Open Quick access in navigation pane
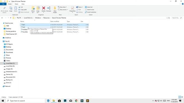The width and height of the screenshot is (184, 103). [9, 23]
